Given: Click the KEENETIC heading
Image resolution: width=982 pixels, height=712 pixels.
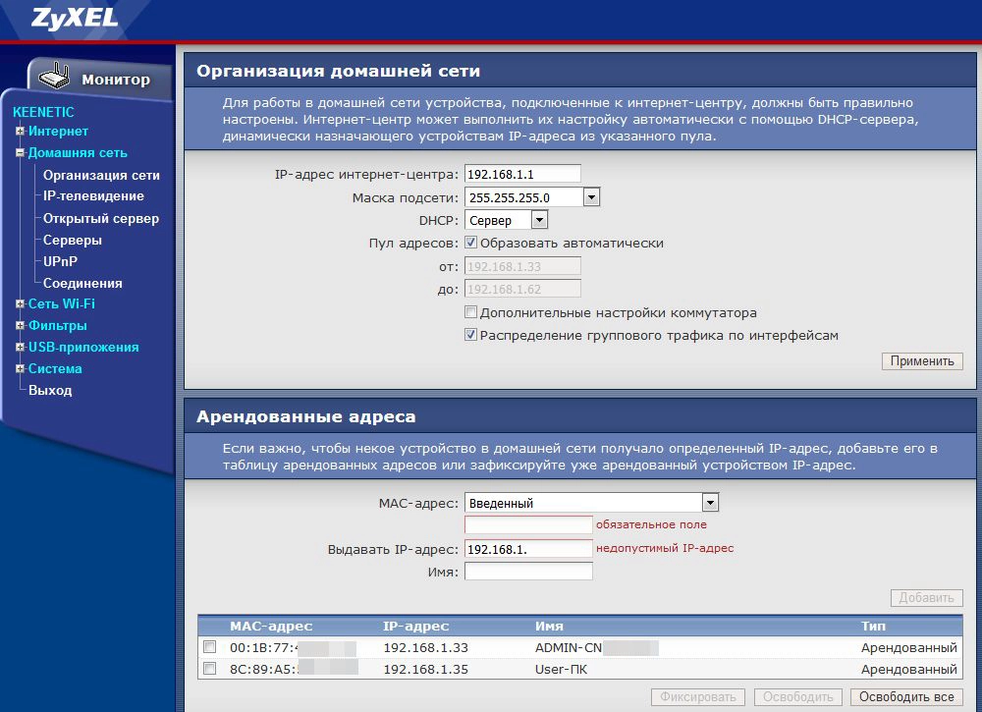Looking at the screenshot, I should tap(43, 112).
